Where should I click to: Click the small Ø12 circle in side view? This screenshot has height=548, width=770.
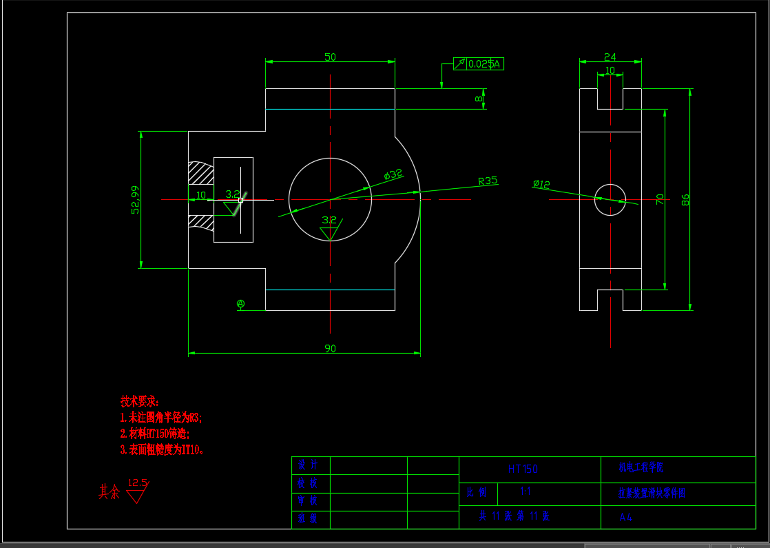[610, 199]
